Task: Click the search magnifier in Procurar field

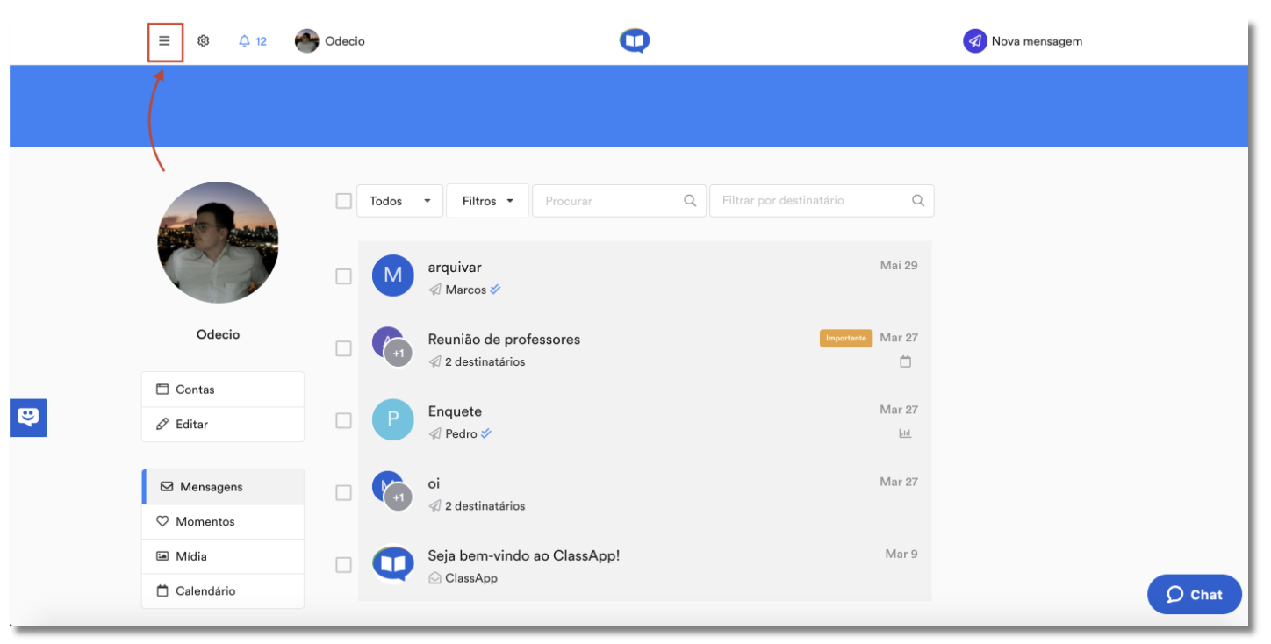Action: 691,201
